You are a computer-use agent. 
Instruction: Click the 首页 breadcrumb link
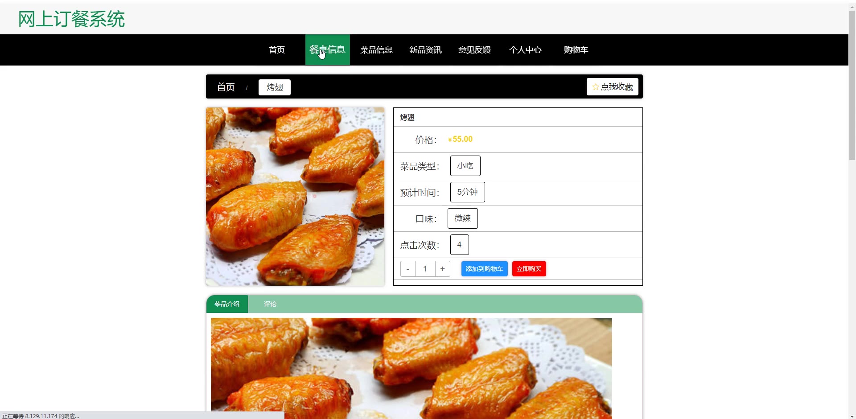pyautogui.click(x=226, y=87)
